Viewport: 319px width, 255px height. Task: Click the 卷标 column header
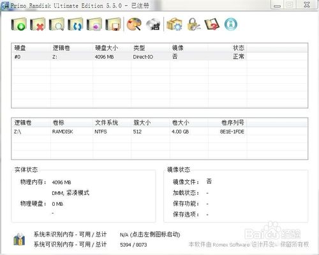point(71,123)
